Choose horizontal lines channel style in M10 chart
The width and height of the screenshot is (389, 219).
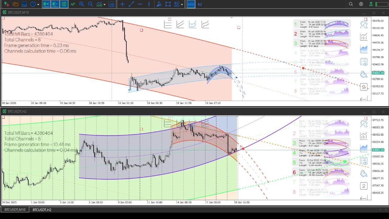tap(168, 24)
